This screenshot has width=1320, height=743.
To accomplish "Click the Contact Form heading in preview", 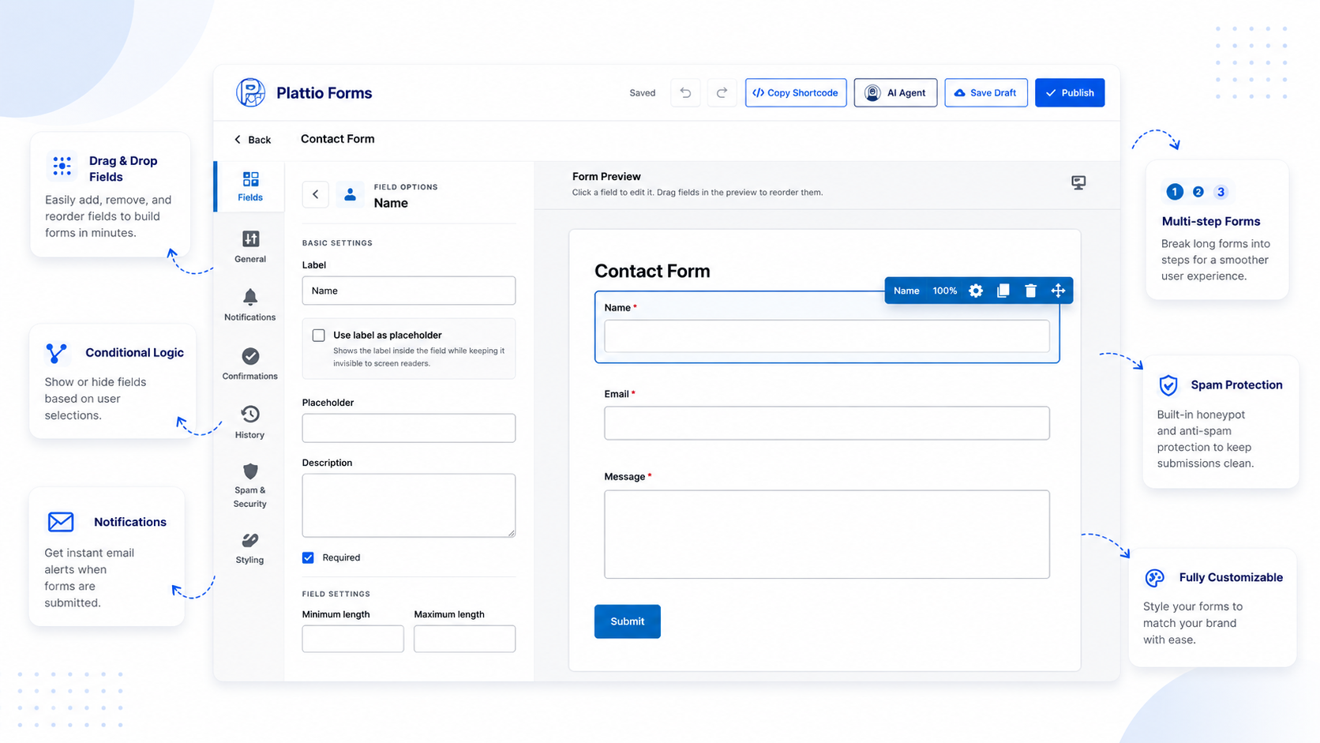I will coord(652,272).
